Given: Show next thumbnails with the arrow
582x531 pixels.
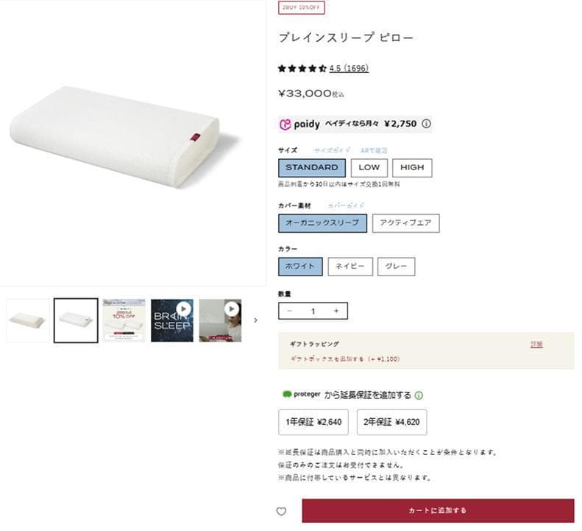Looking at the screenshot, I should [x=255, y=320].
